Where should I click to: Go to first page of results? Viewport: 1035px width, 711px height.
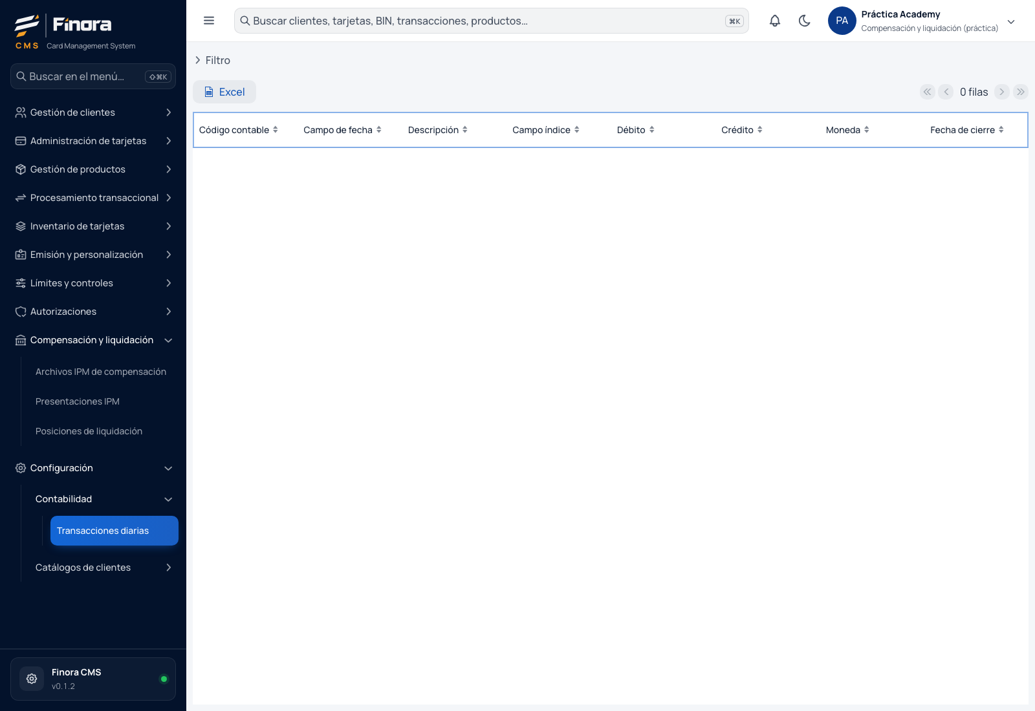coord(928,92)
